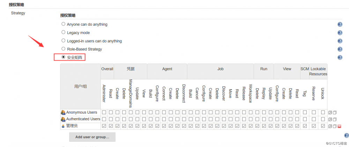Open help for Legacy mode option
This screenshot has height=147, width=349.
point(340,33)
